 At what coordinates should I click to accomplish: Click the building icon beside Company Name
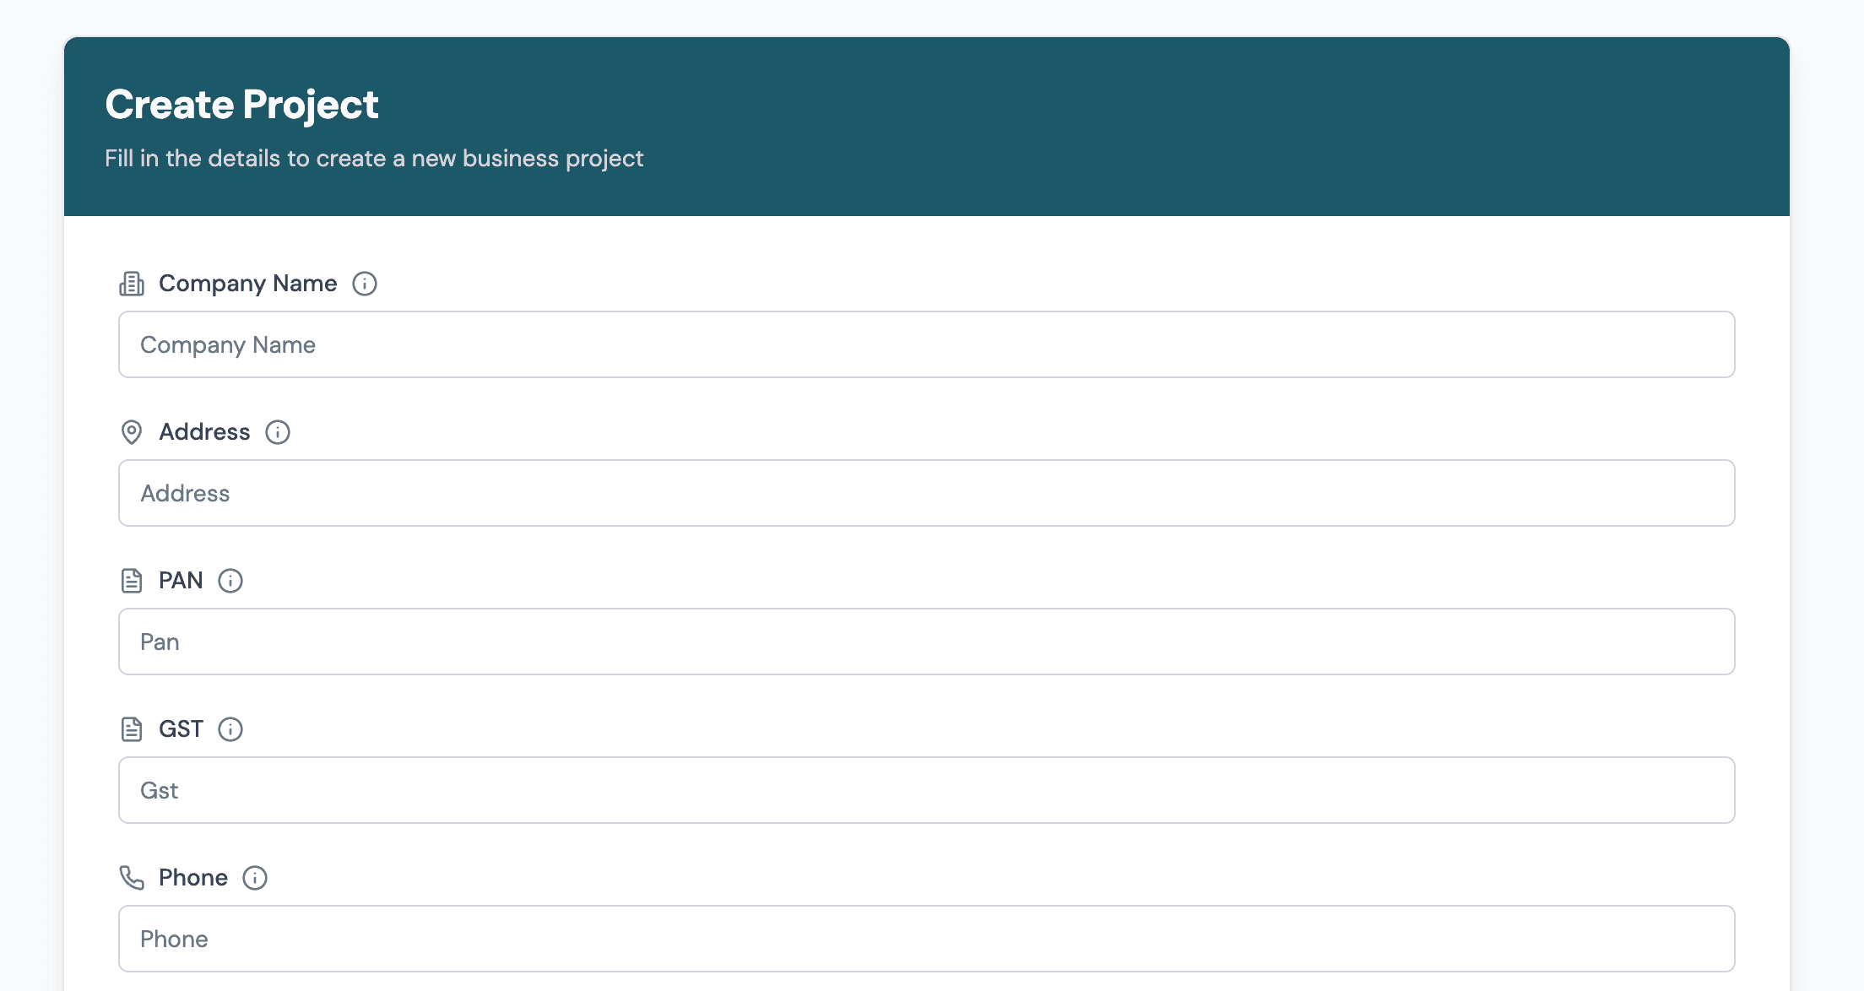pyautogui.click(x=132, y=284)
